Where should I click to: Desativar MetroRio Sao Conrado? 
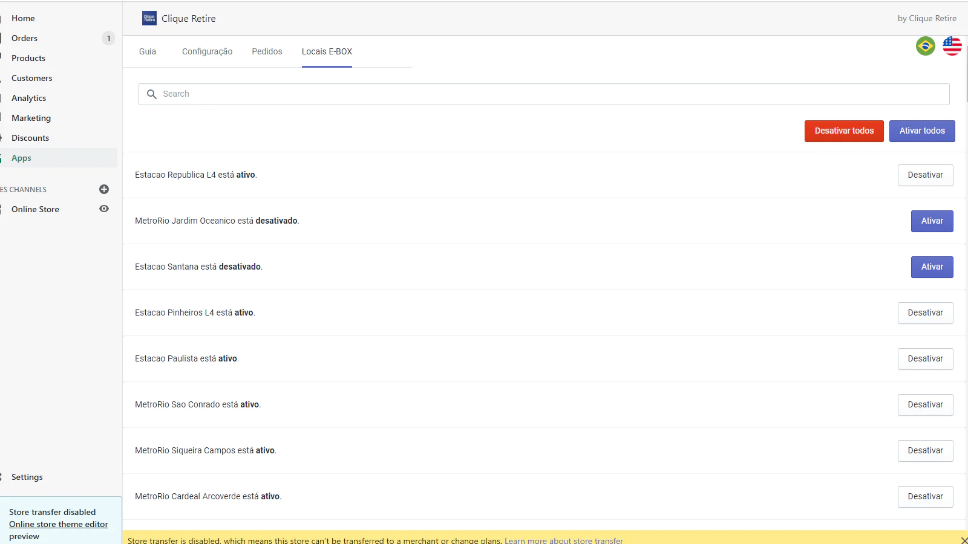925,405
